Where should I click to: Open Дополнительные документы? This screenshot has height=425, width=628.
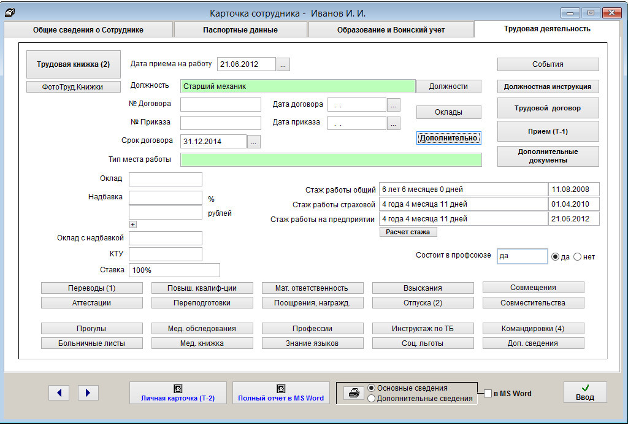coord(548,156)
